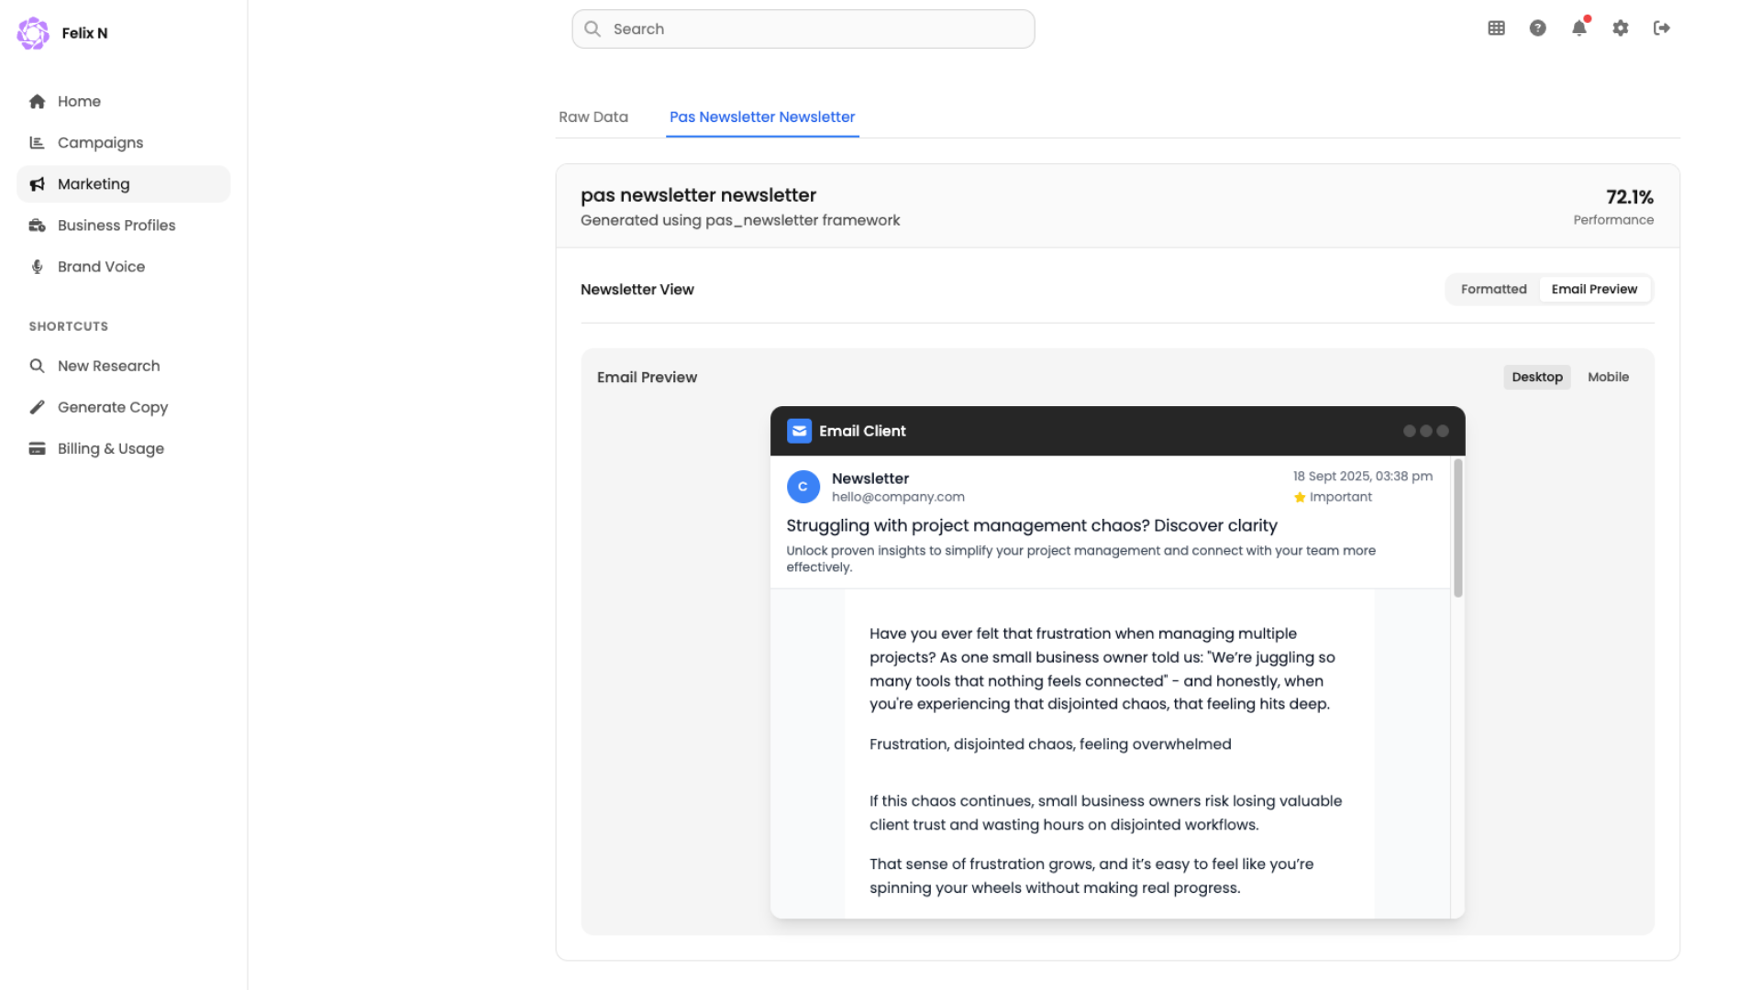Select the Email Preview view toggle
The height and width of the screenshot is (990, 1761).
1594,290
